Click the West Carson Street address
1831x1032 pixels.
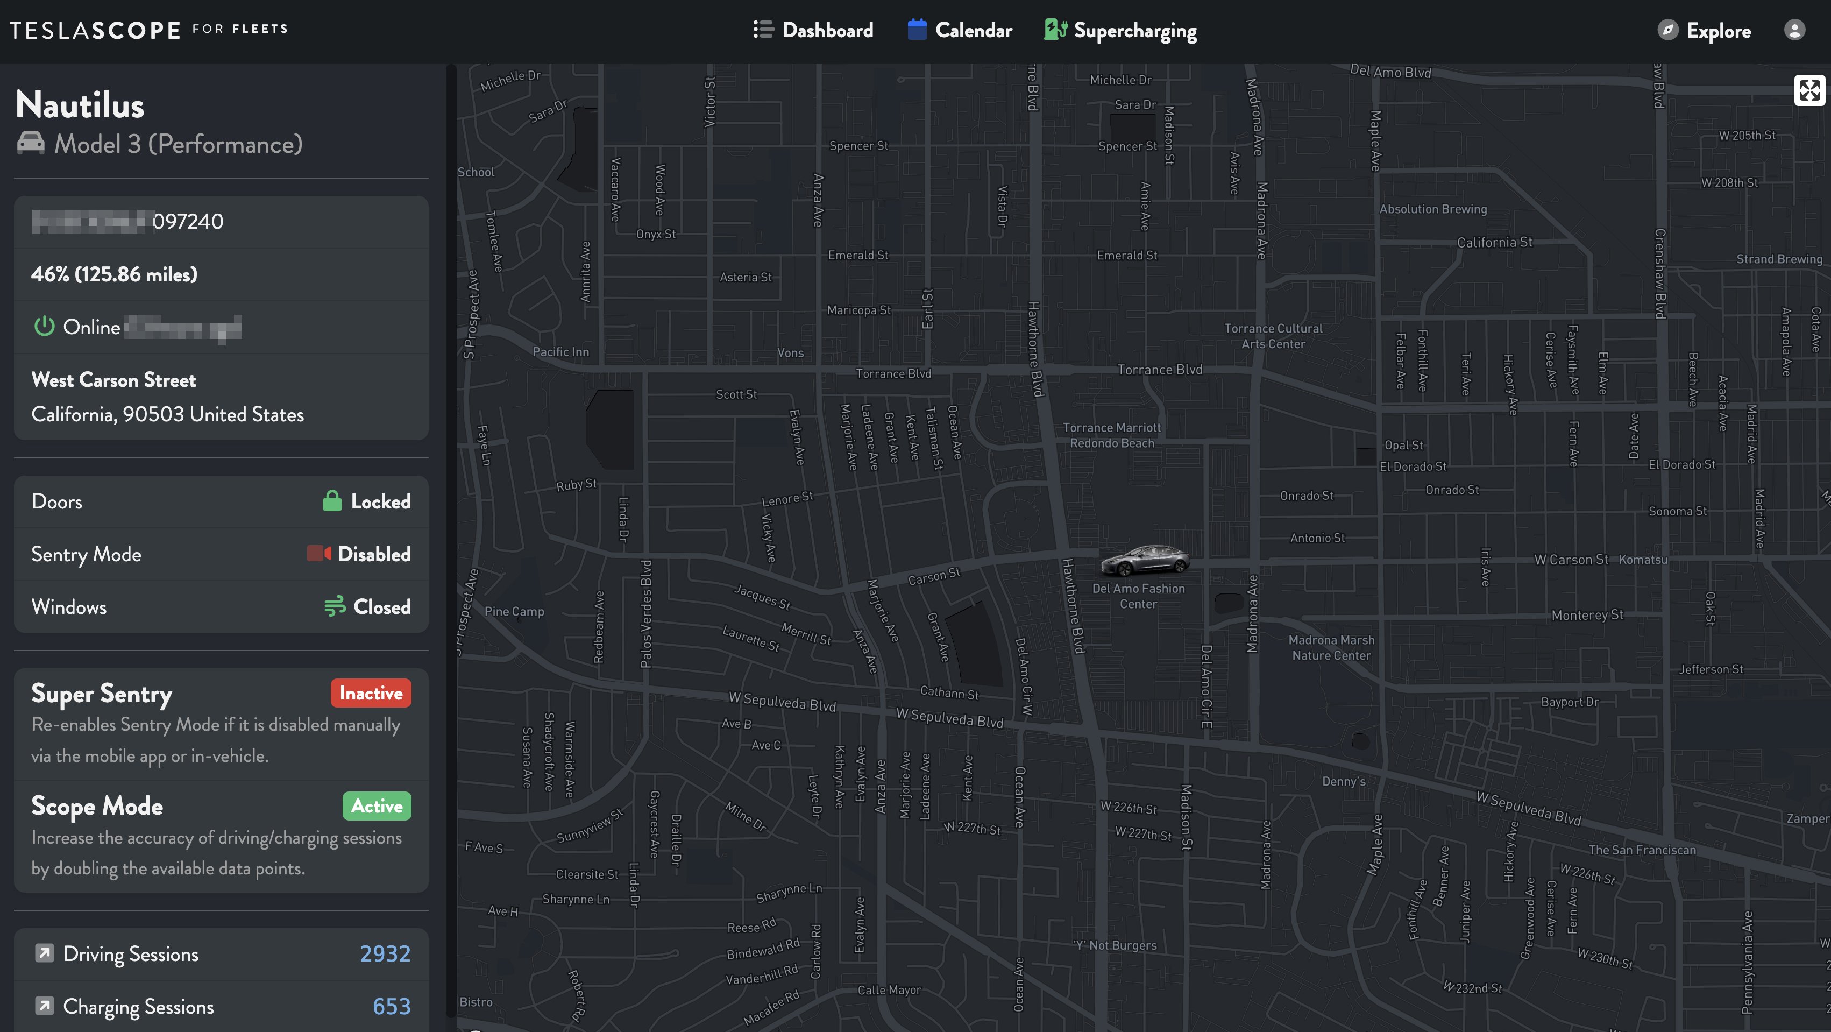[113, 380]
